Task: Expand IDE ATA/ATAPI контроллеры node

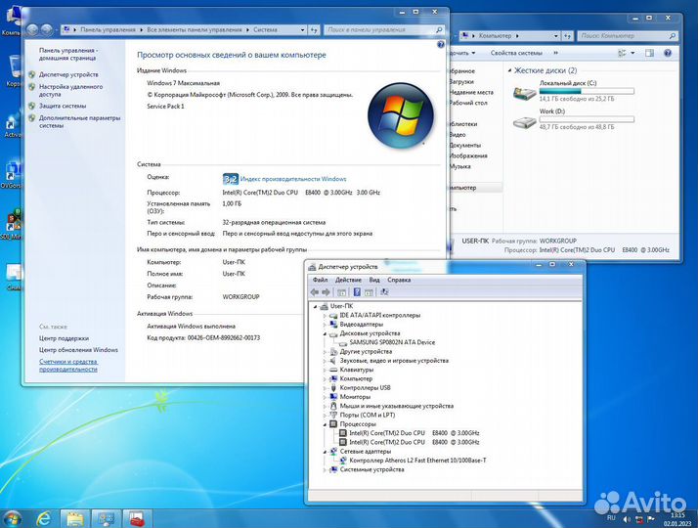Action: pos(325,315)
